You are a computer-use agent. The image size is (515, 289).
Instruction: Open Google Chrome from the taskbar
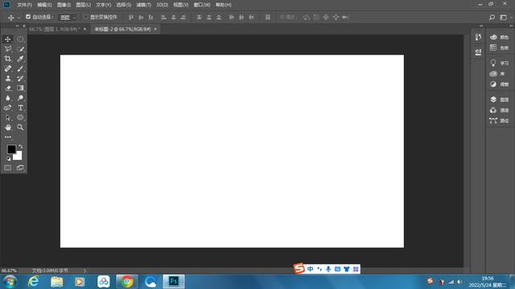click(127, 282)
